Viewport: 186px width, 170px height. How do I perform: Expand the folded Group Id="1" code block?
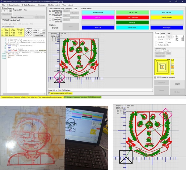coord(7,52)
